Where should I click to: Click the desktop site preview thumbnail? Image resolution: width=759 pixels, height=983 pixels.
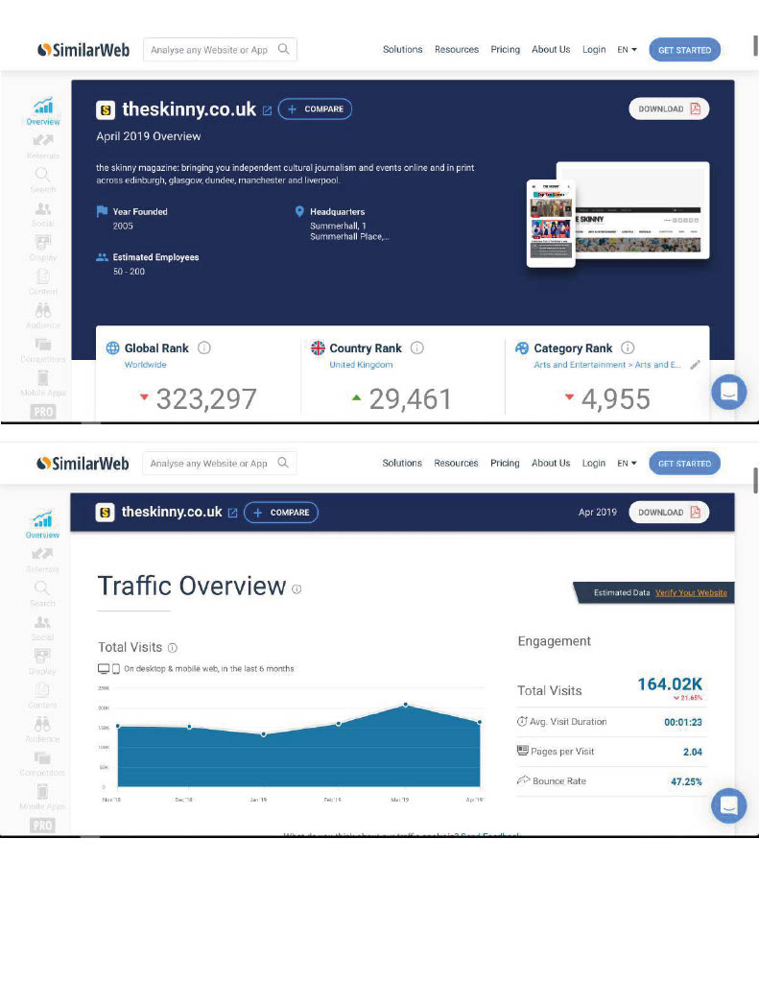[641, 210]
